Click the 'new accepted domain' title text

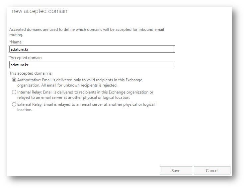click(40, 11)
